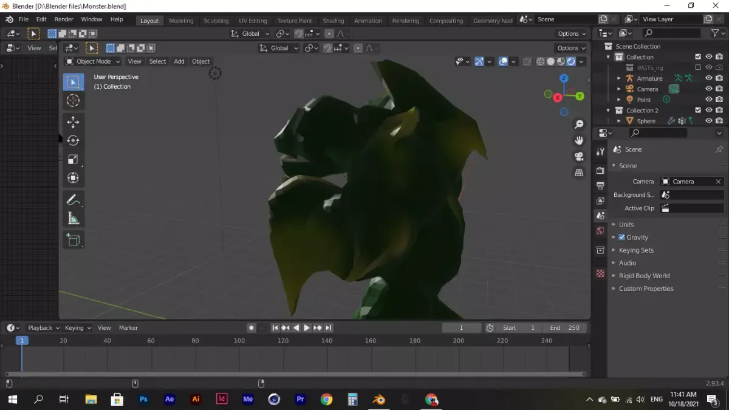Click the hand pan viewport gizmo

[579, 140]
